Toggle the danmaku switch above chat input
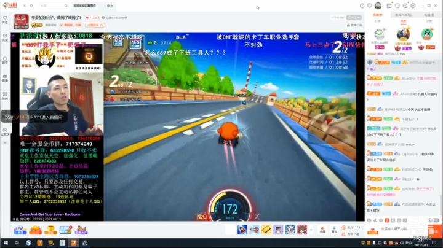Image resolution: width=443 pixels, height=248 pixels. 434,220
